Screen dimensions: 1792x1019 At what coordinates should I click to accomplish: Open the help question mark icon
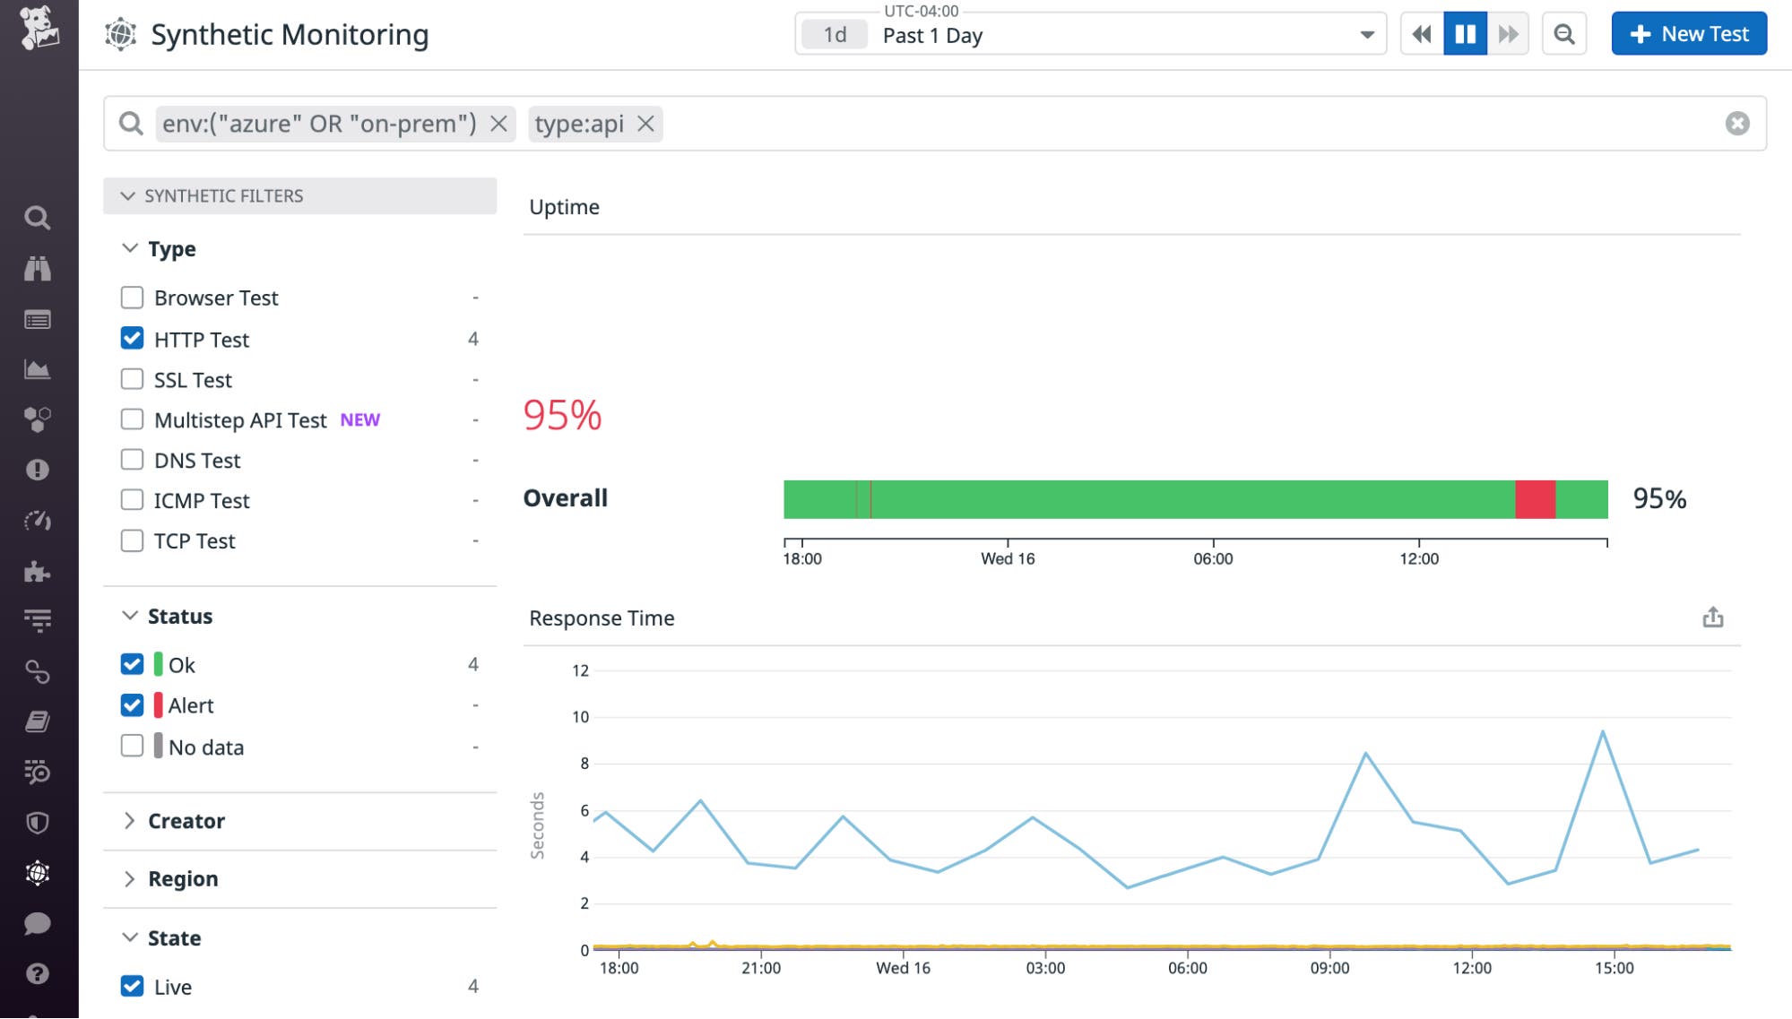pyautogui.click(x=38, y=974)
